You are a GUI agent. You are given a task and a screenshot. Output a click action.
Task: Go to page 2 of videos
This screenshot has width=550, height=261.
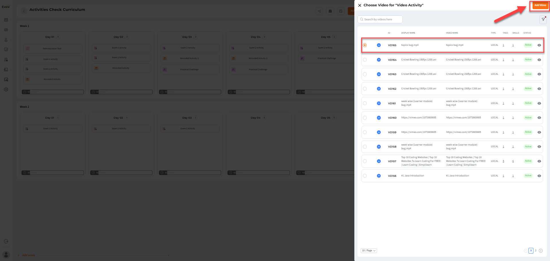point(536,251)
